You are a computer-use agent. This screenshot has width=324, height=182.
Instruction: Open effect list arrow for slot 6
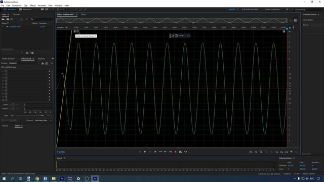(49, 87)
